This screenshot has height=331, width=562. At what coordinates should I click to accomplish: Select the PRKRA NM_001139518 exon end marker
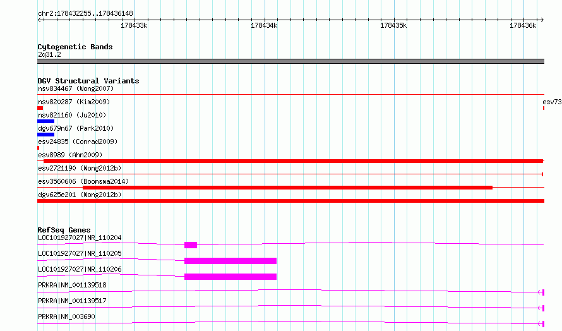[x=543, y=292]
